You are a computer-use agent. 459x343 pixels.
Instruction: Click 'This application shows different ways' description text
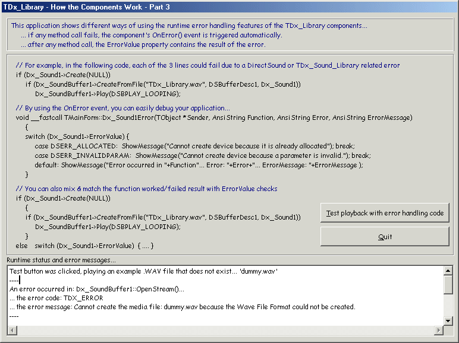(189, 26)
